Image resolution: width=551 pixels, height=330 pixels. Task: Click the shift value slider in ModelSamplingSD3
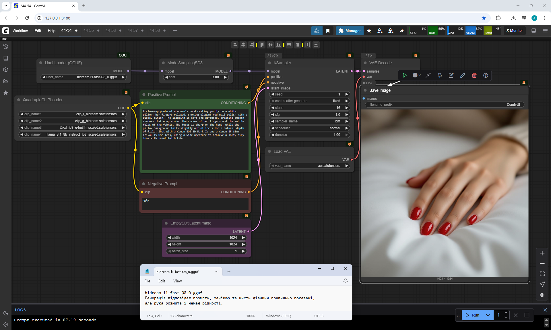click(x=196, y=77)
